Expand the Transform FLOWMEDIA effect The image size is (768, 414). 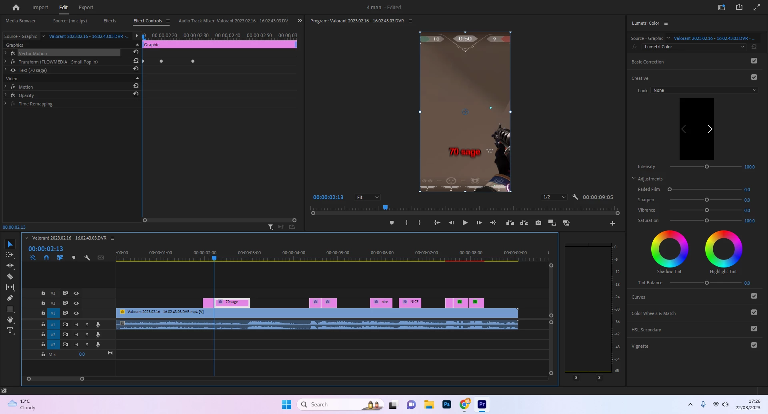pyautogui.click(x=6, y=61)
